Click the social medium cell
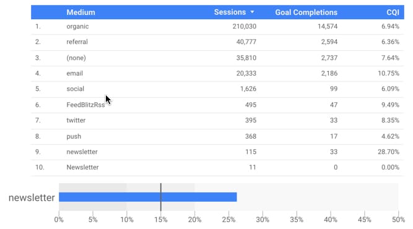Viewport: 413px width, 229px height. [x=75, y=89]
